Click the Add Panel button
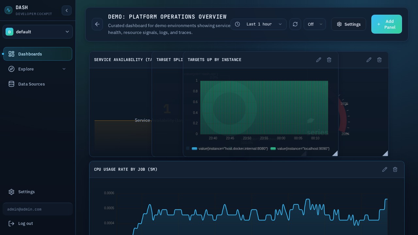 (387, 24)
